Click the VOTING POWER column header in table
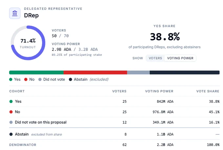The image size is (223, 150). coord(159,91)
